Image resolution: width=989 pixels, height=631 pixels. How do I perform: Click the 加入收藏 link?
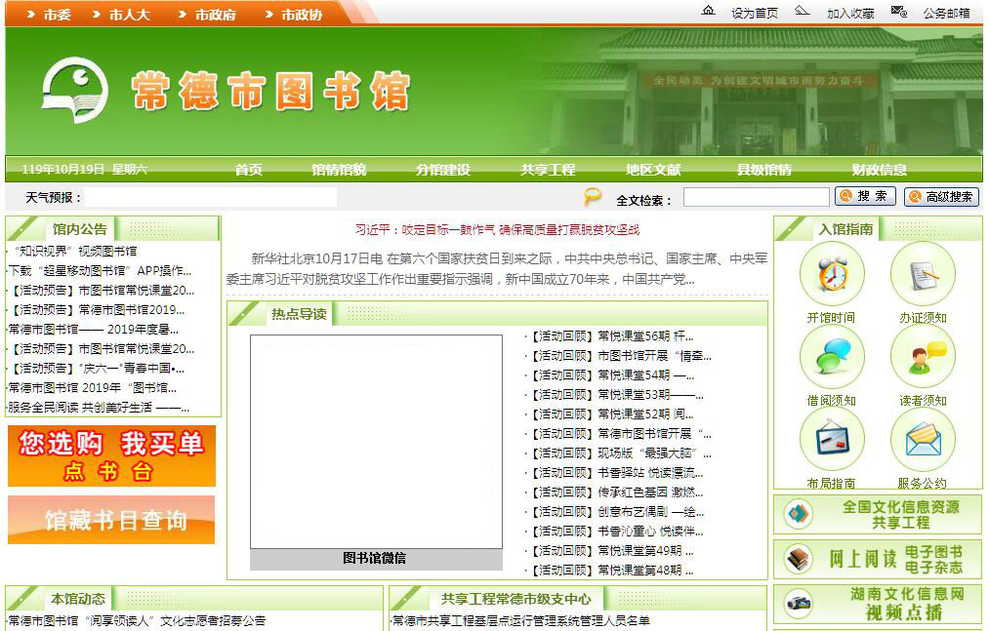(849, 13)
